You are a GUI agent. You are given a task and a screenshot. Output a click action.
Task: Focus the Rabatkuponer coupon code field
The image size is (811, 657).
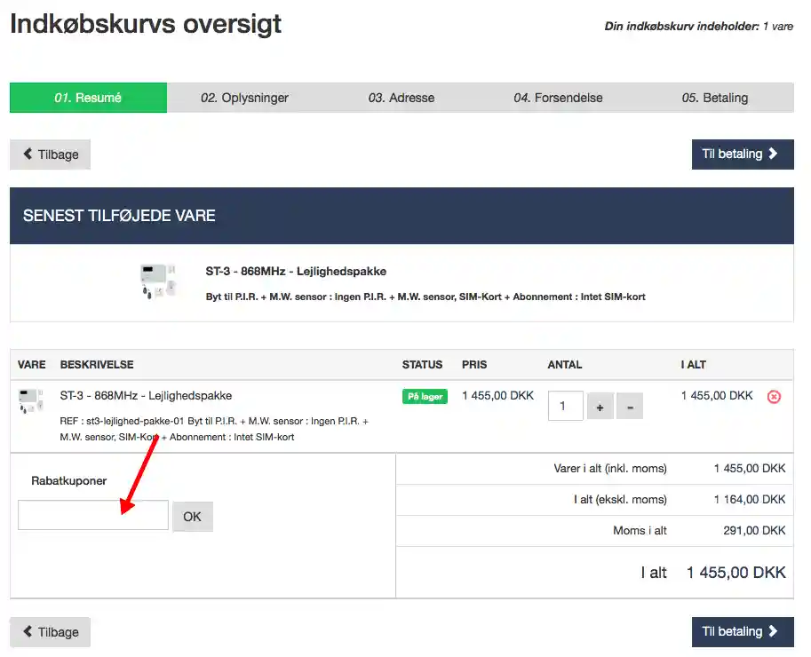click(93, 515)
